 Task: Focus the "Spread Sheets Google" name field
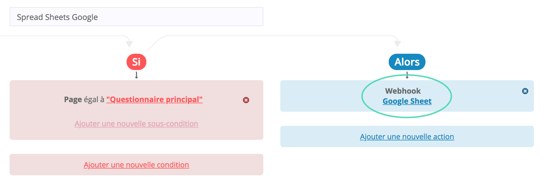point(136,17)
